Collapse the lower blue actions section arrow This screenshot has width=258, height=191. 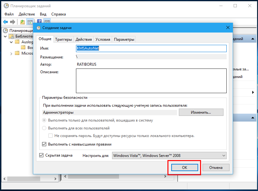[253, 118]
